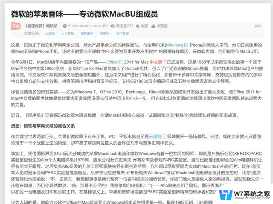Select the 编程语言 article tag
Screen dimensions: 273x204
pos(87,33)
